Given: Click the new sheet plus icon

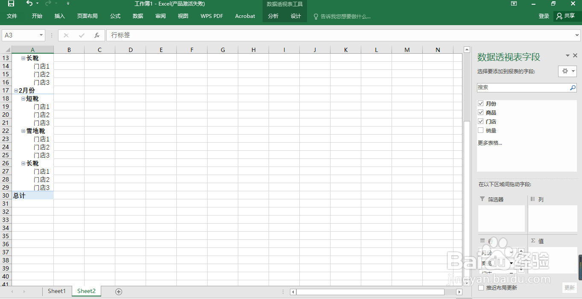Looking at the screenshot, I should pos(119,292).
